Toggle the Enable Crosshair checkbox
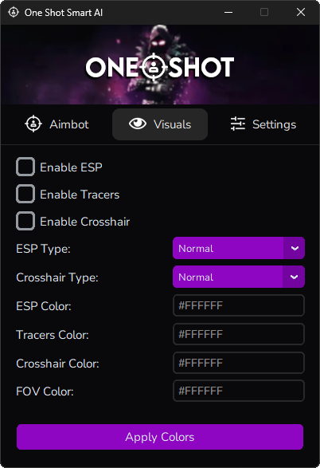The width and height of the screenshot is (320, 468). click(25, 221)
